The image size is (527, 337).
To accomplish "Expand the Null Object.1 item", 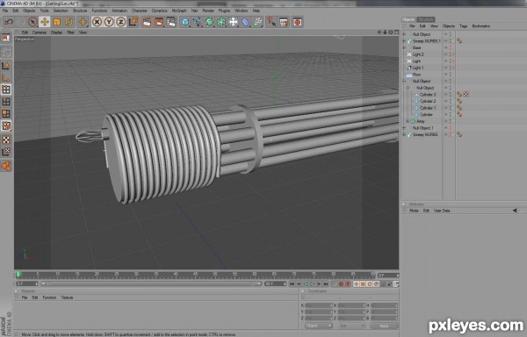I will (x=404, y=128).
